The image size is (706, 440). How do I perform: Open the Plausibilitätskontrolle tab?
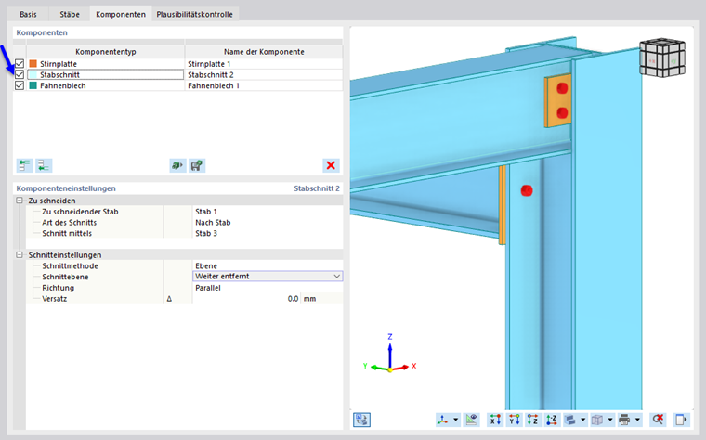point(194,14)
